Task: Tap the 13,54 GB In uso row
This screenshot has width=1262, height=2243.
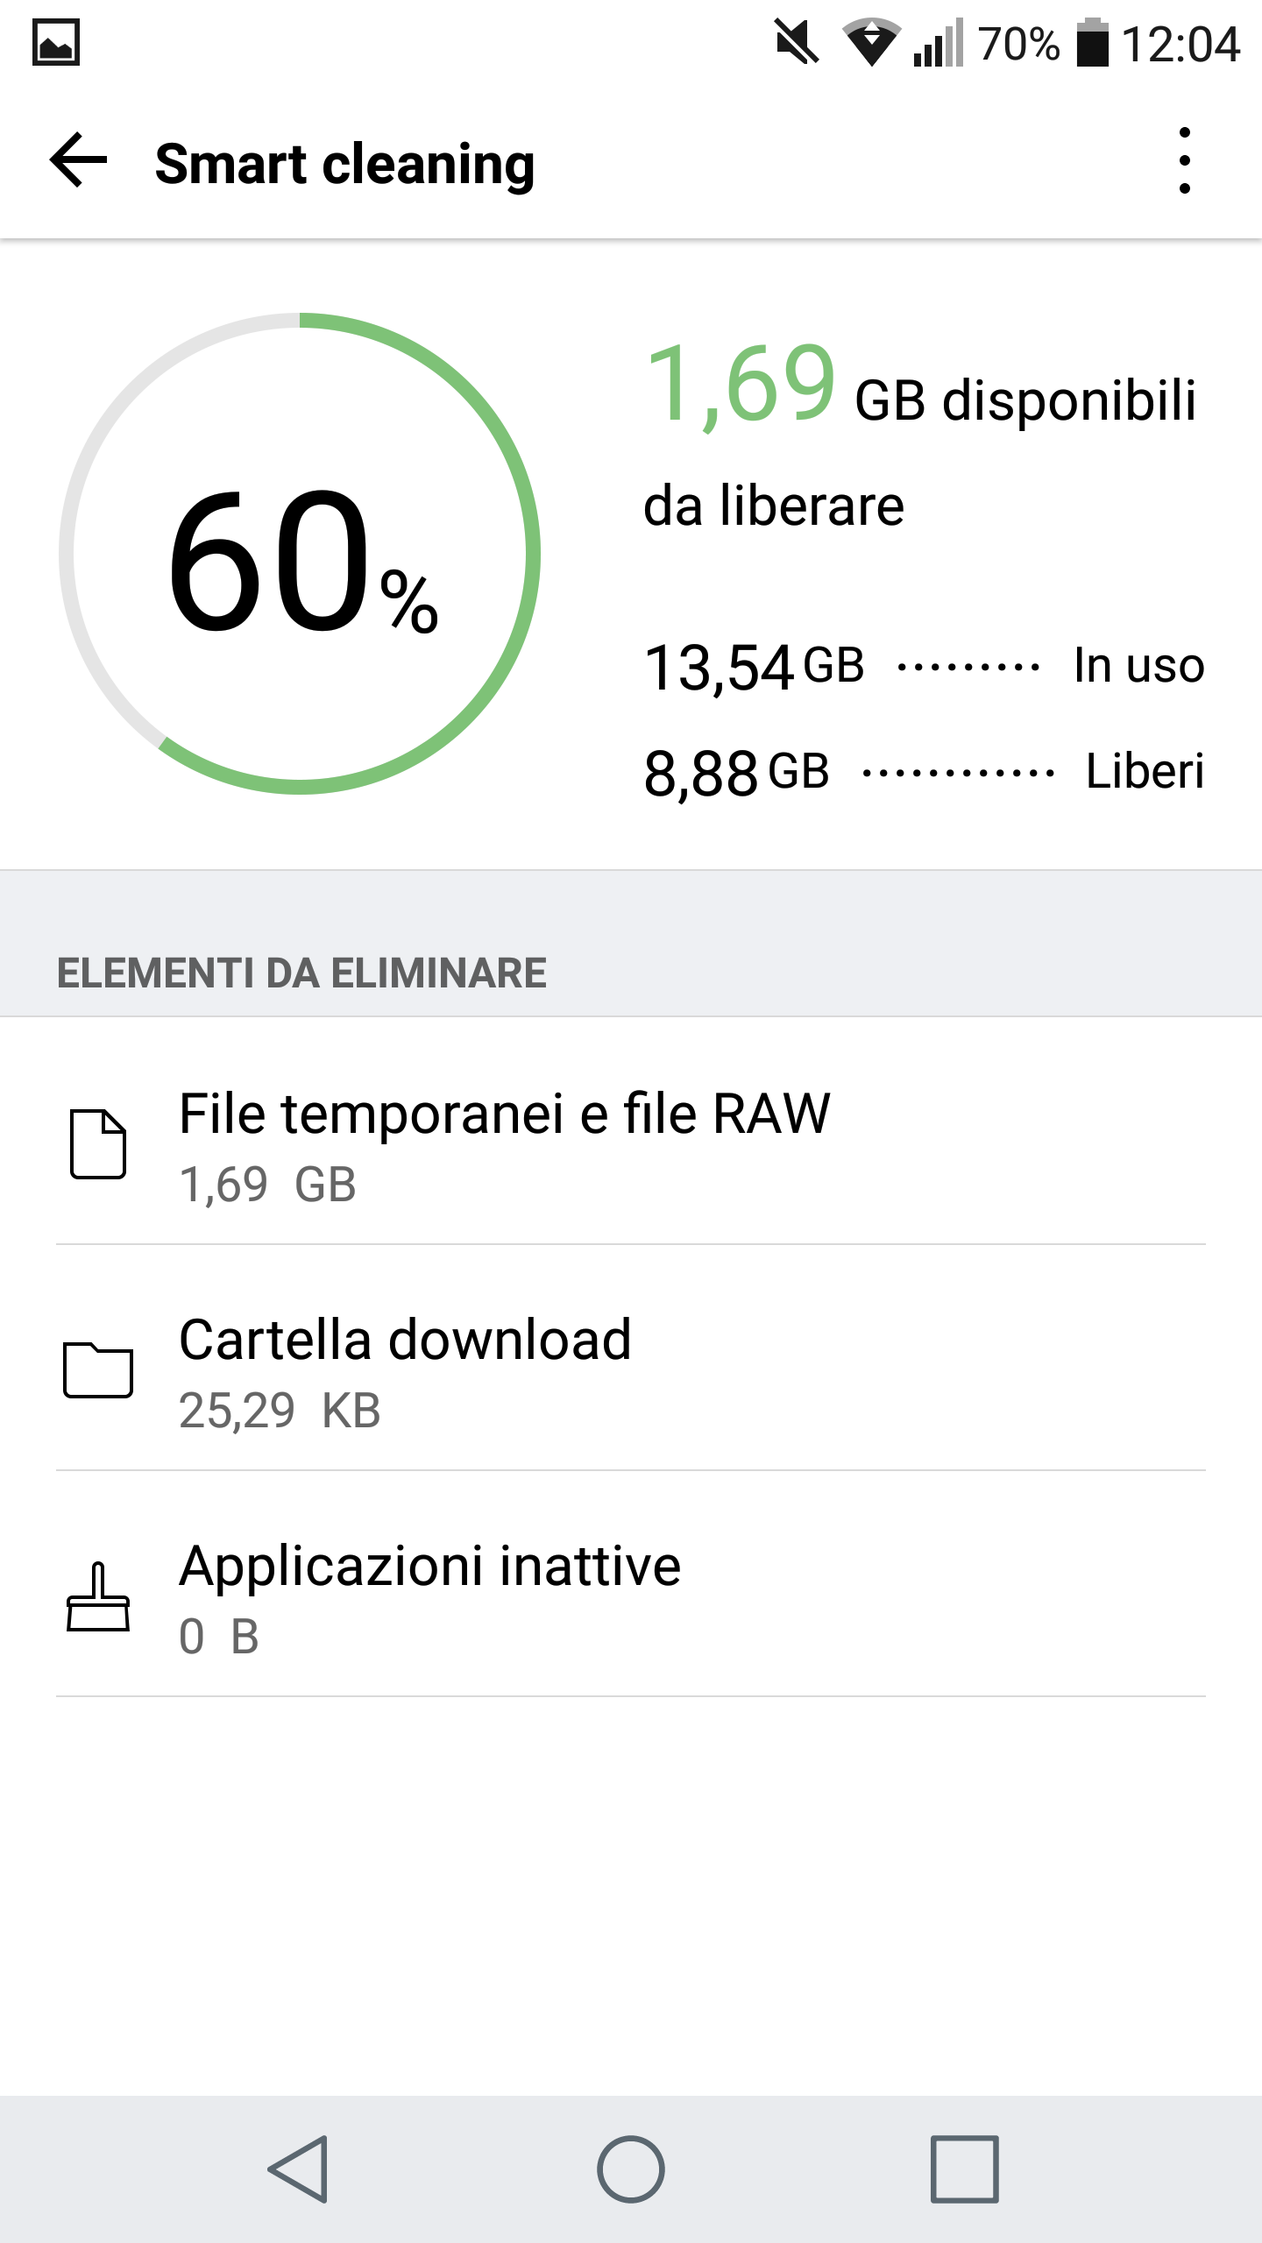Action: [x=924, y=666]
